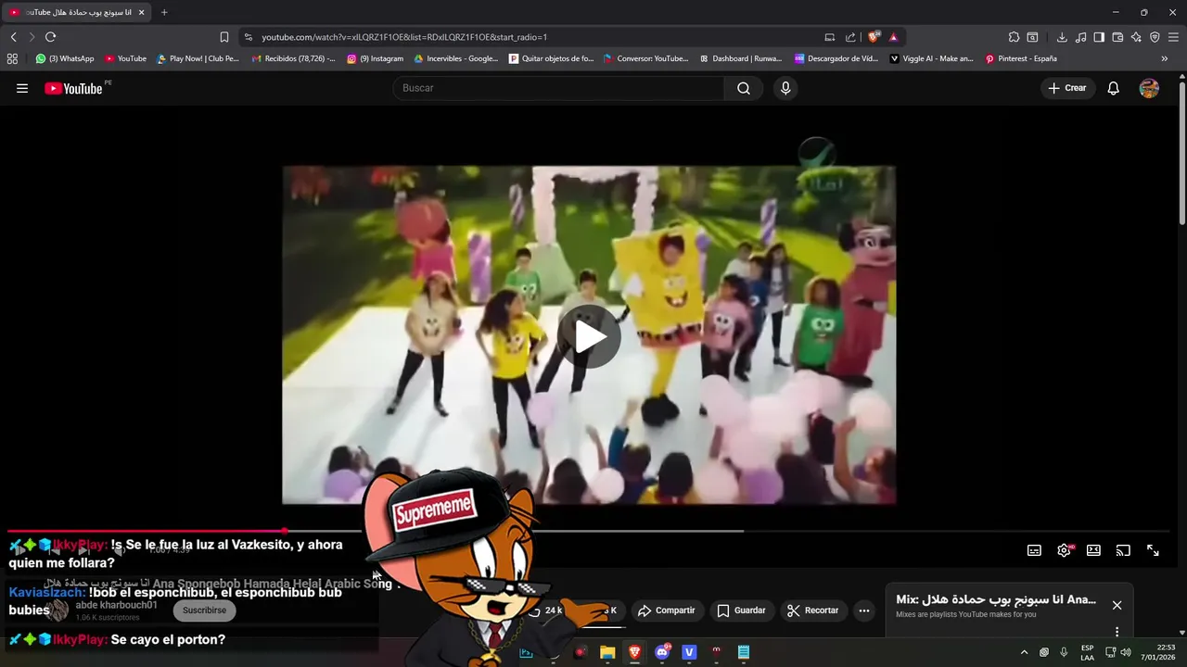Toggle subtitles in the video player
1187x667 pixels.
click(1034, 550)
